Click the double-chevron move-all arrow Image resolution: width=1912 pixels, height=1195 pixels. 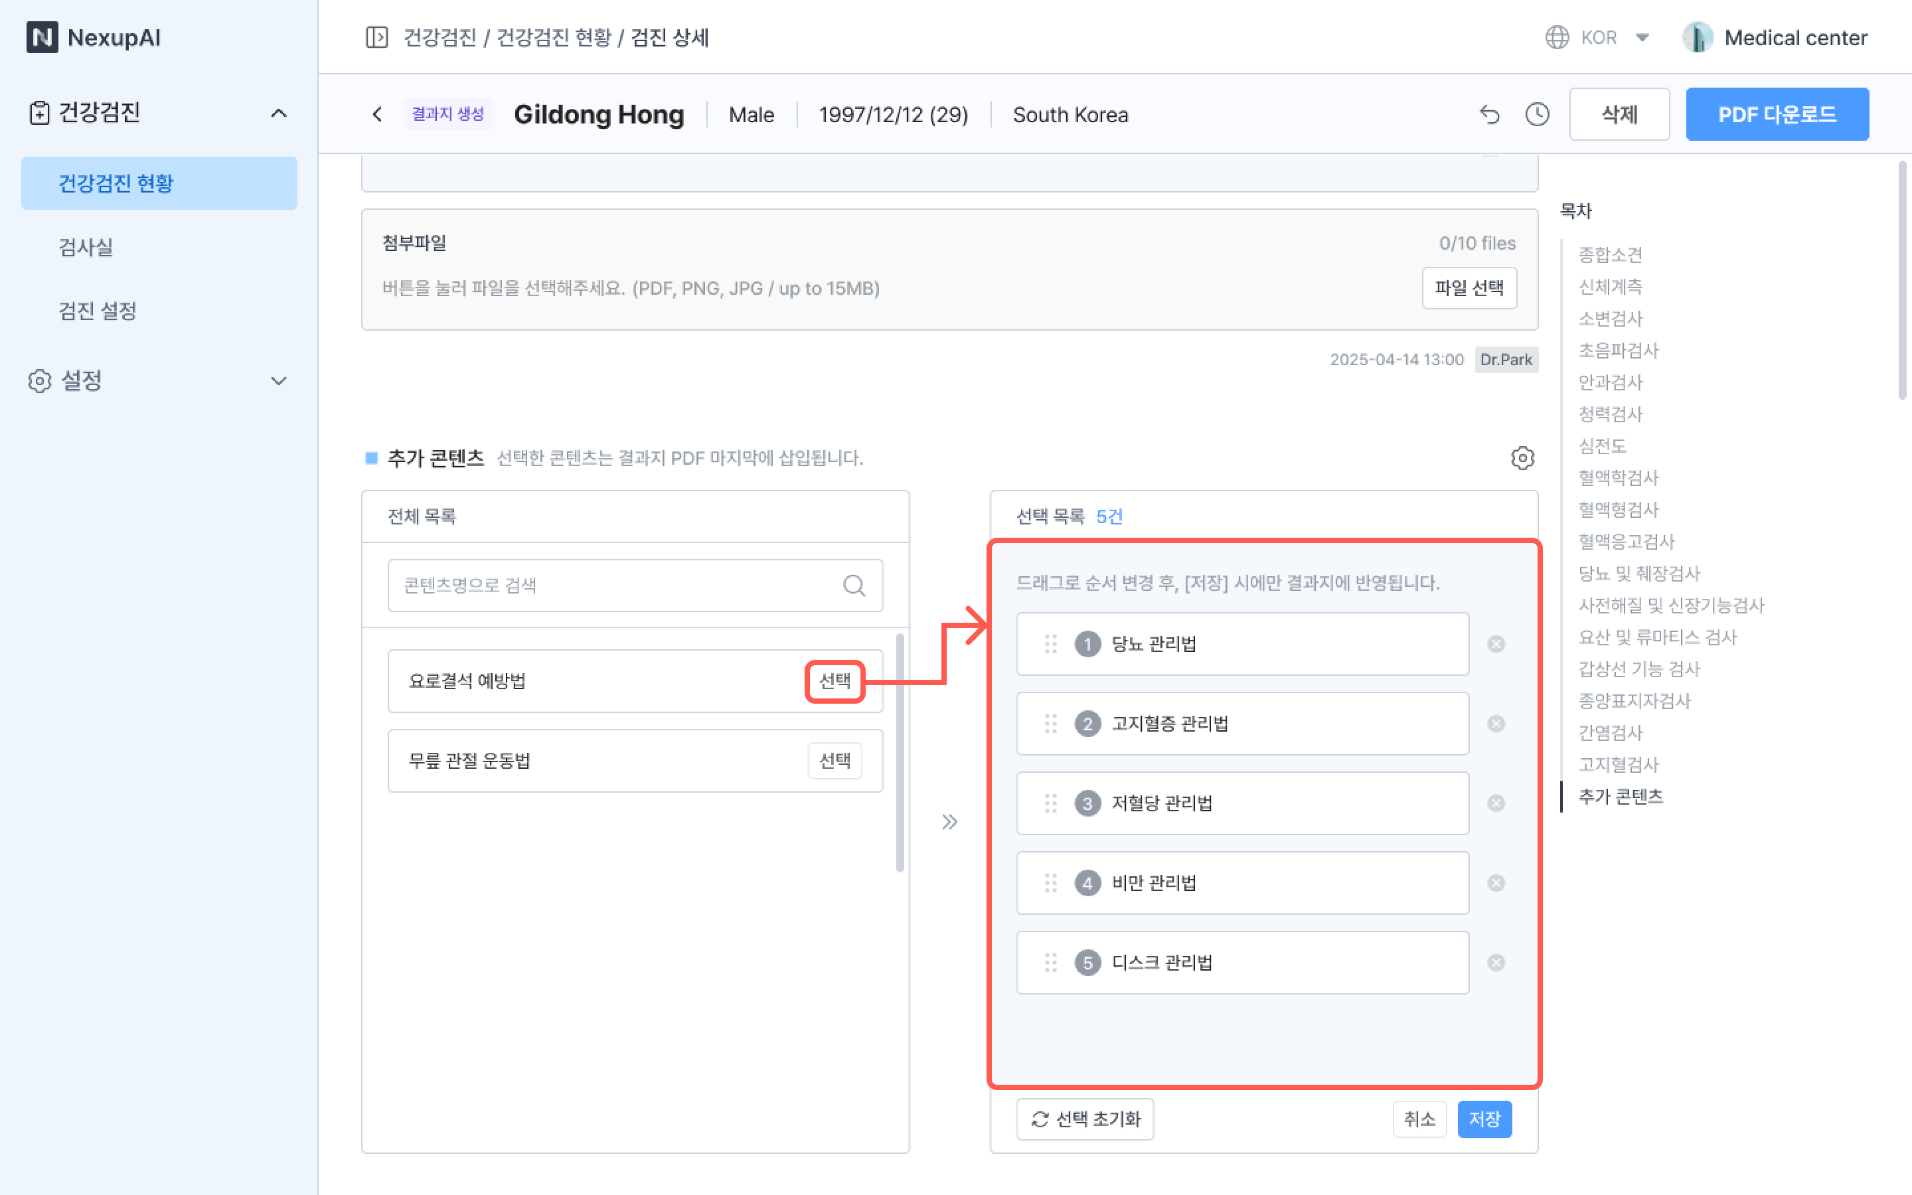949,822
